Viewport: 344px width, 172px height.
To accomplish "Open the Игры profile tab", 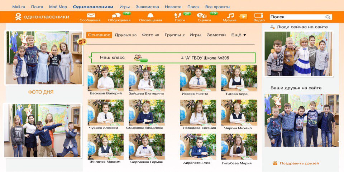I will point(196,35).
